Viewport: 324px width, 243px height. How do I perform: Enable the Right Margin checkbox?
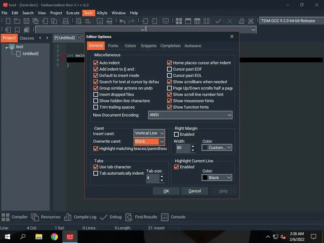click(176, 134)
